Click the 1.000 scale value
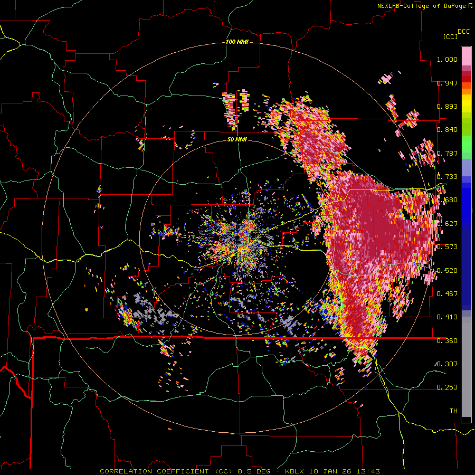475x475 pixels. (447, 59)
